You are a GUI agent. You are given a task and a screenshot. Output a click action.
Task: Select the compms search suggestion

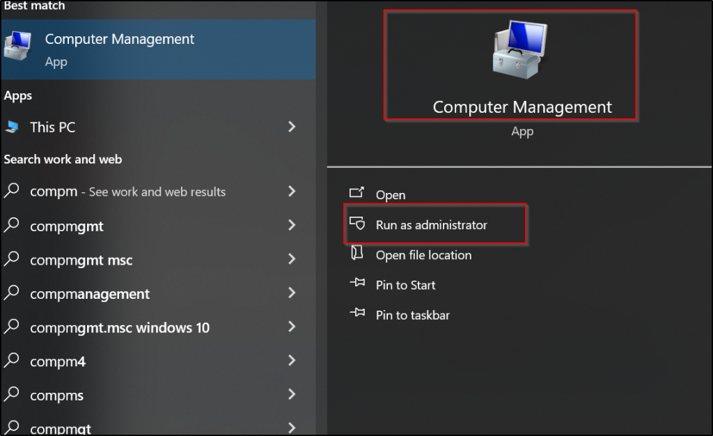(56, 395)
